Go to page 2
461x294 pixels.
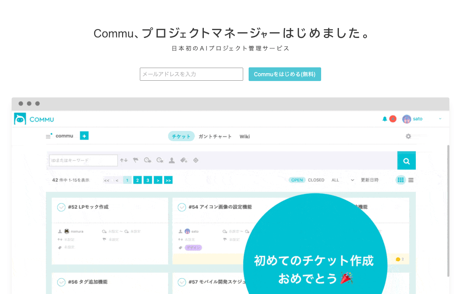[x=137, y=180]
